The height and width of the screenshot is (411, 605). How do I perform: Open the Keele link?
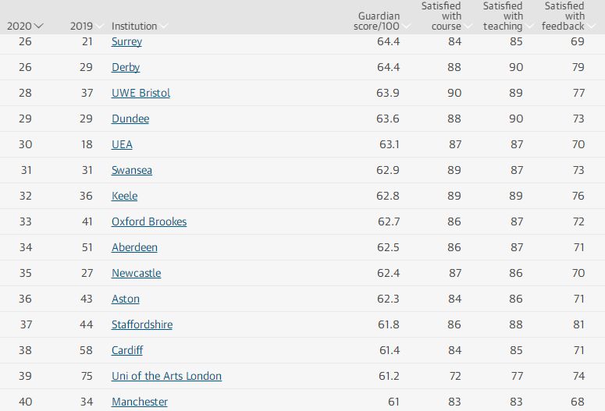point(124,196)
